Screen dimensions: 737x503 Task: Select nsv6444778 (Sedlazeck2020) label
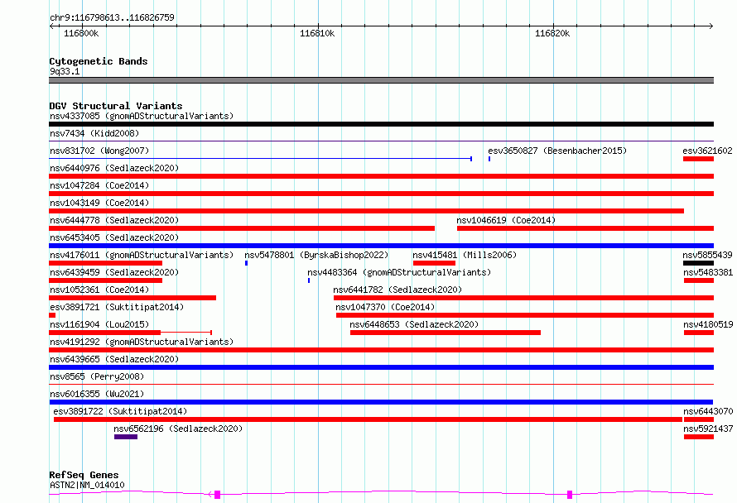point(114,220)
